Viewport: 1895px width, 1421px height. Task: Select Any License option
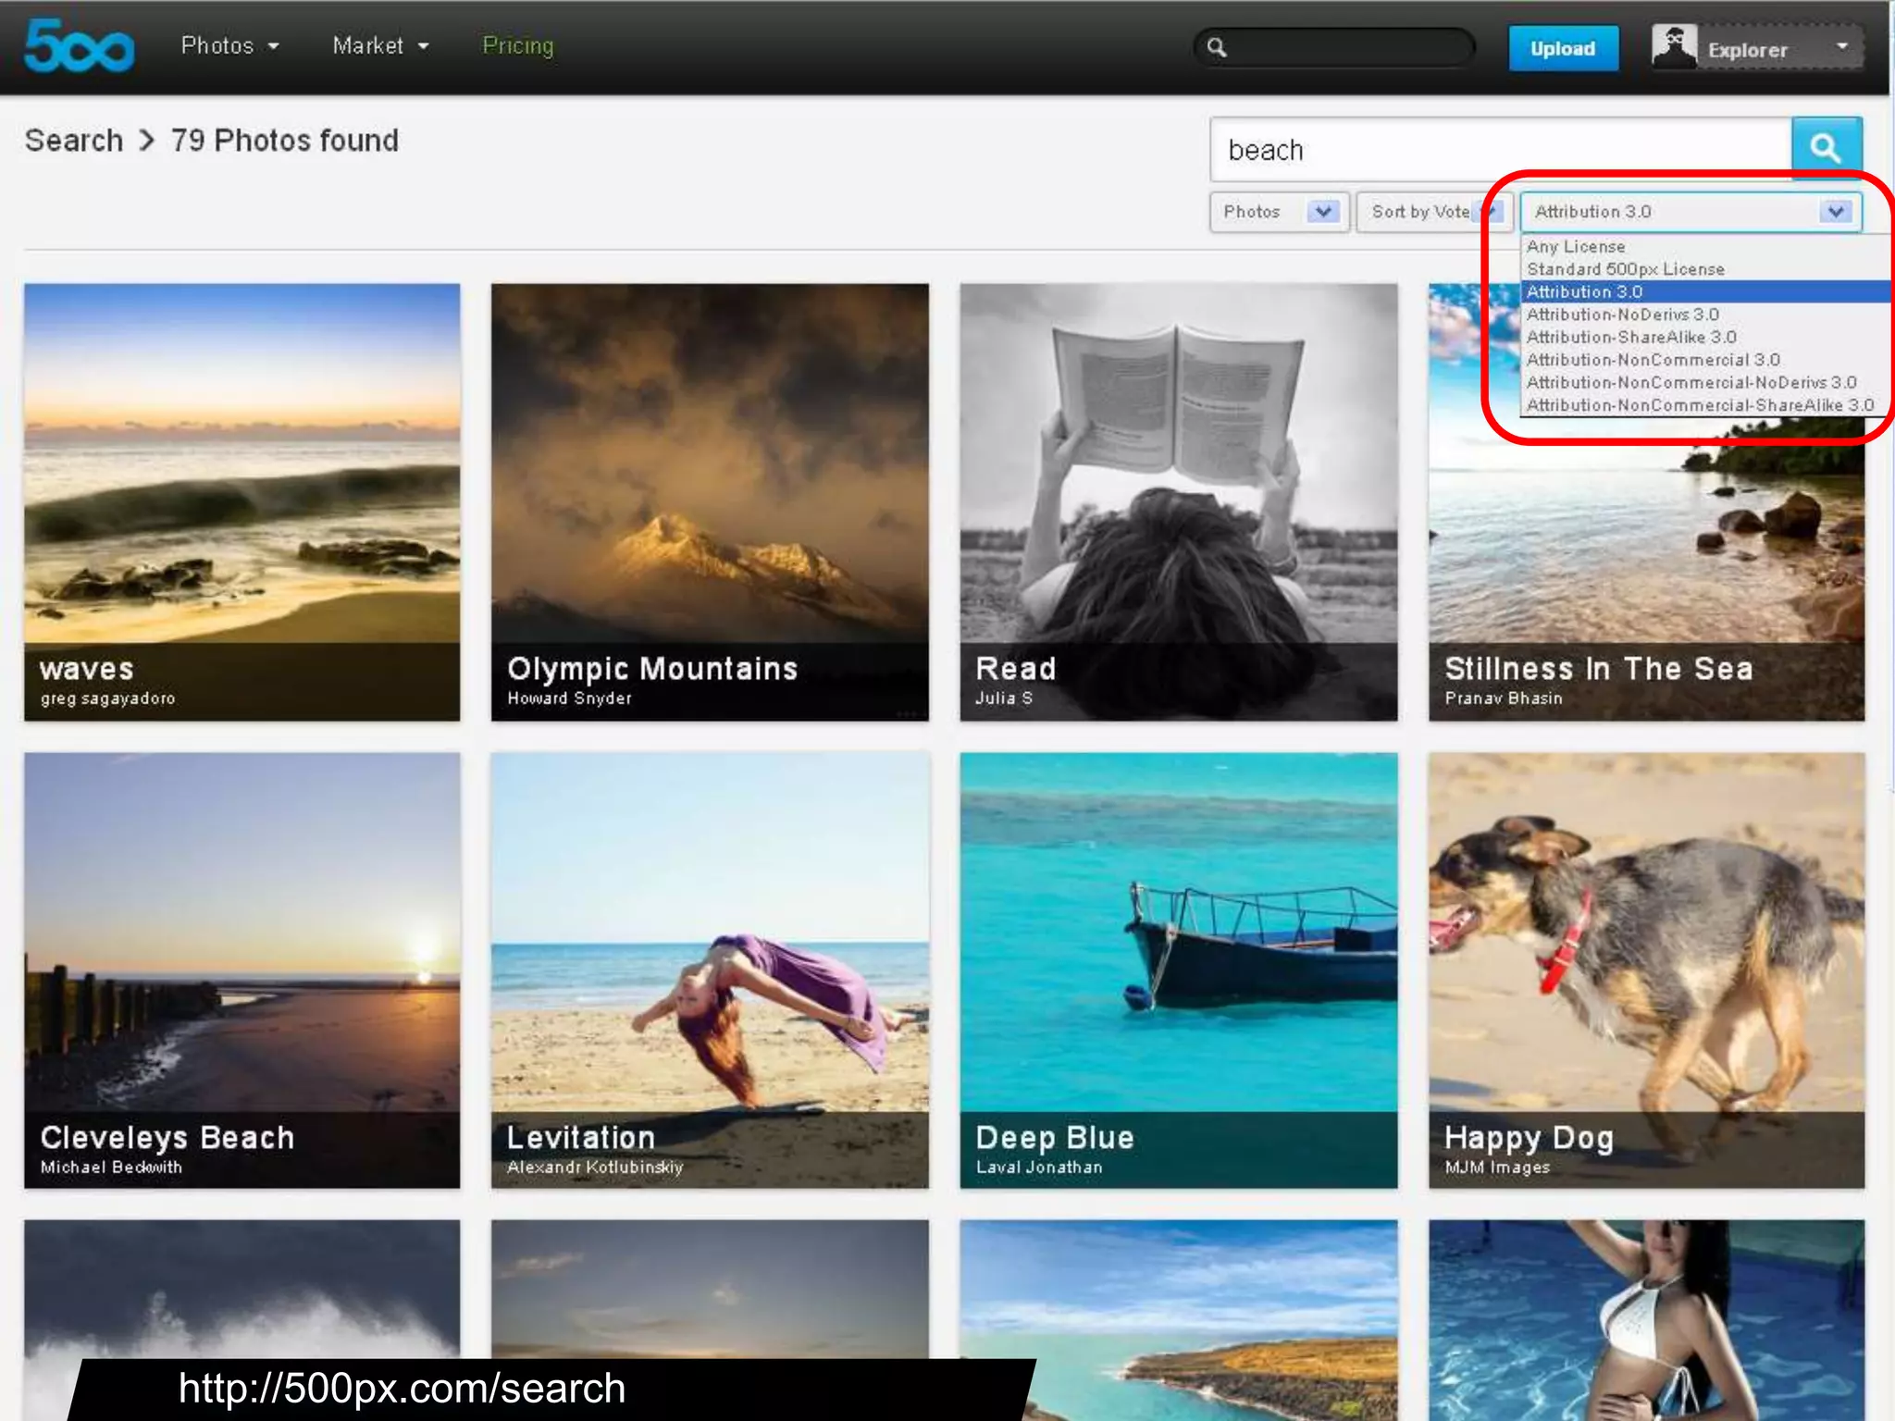point(1575,247)
